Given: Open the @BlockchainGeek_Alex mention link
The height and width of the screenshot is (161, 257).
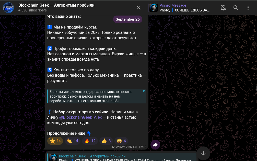Looking at the screenshot, I should click(x=80, y=117).
